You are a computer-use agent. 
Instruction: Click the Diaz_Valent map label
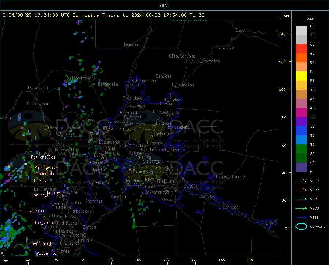44,223
